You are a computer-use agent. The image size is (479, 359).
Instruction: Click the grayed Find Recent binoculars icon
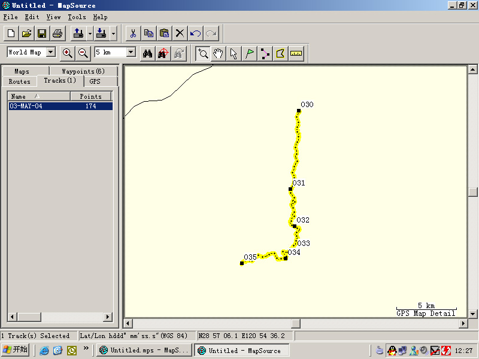[x=178, y=54]
